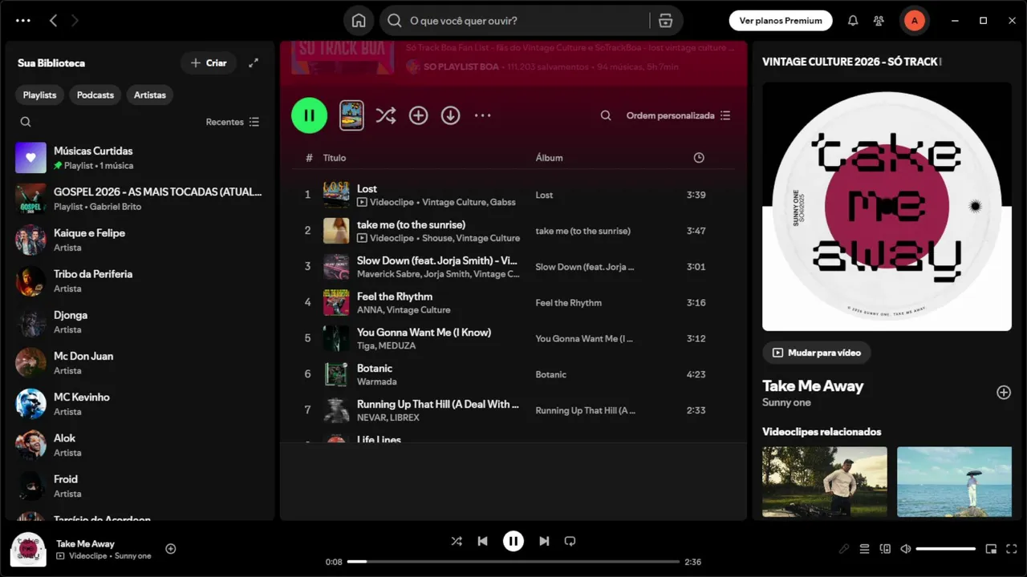Image resolution: width=1027 pixels, height=577 pixels.
Task: Open GOSPEL 2026 playlist in library
Action: point(140,199)
